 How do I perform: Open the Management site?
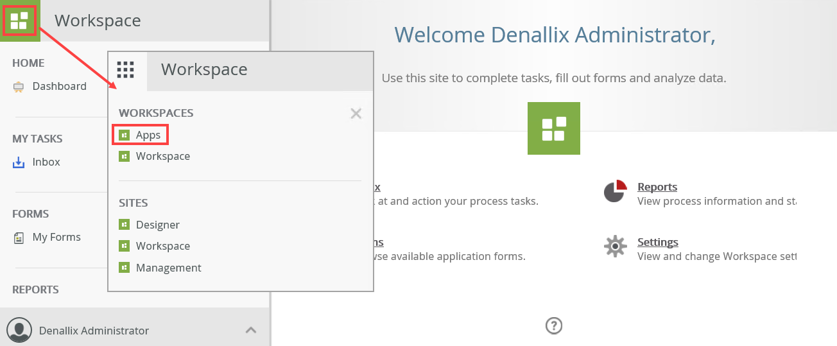click(169, 268)
